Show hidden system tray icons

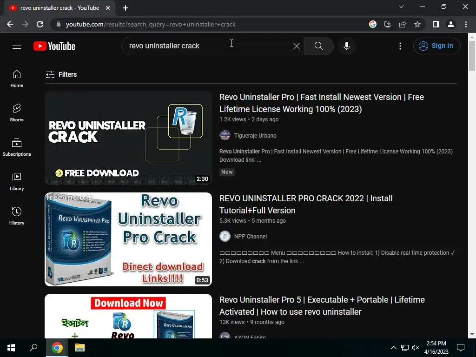[393, 348]
